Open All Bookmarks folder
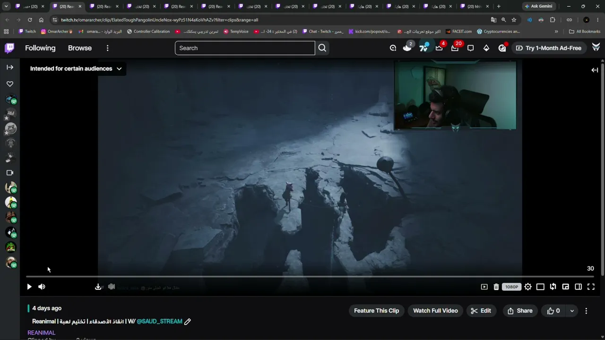The height and width of the screenshot is (340, 605). (584, 32)
